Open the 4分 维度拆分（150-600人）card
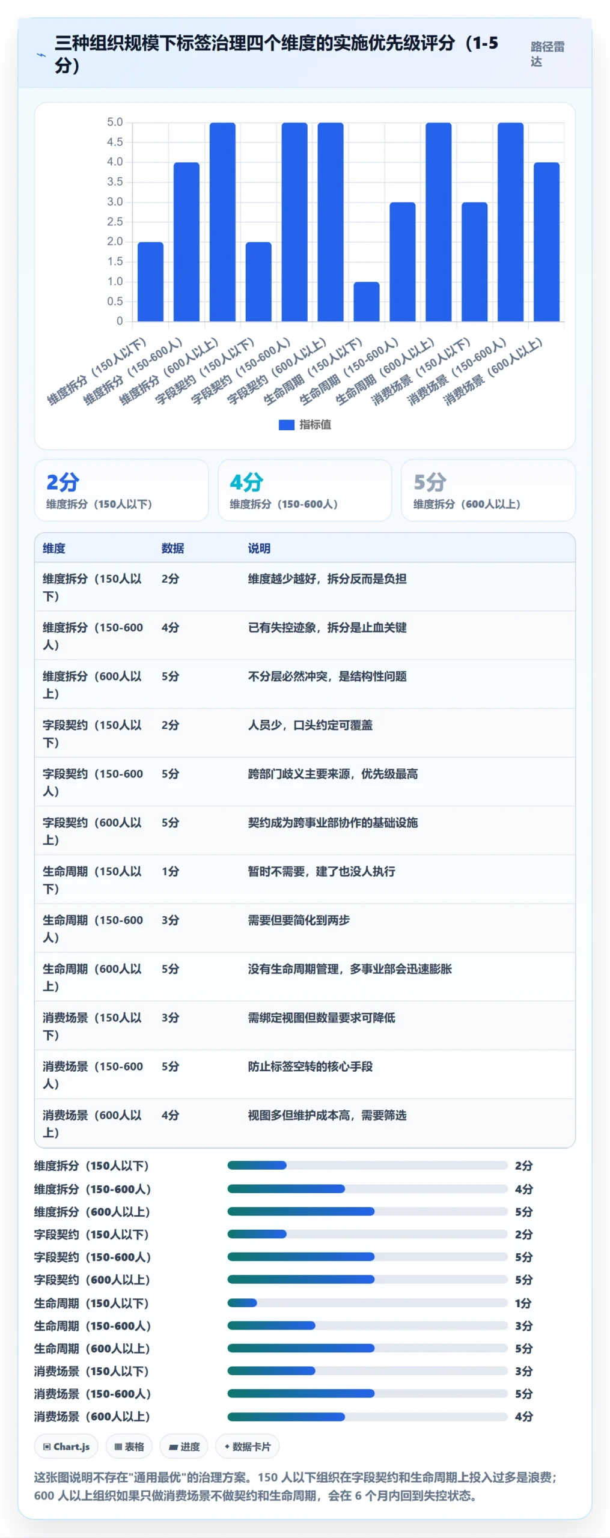Screen dimensions: 610x1538 pos(305,490)
